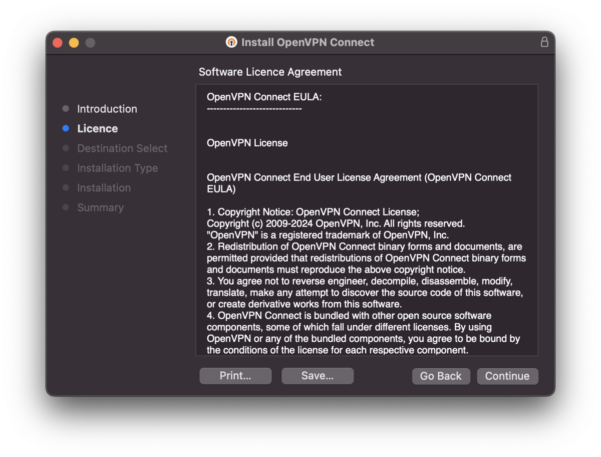Screen dimensions: 601x457
Task: Go Back to the previous installer step
Action: [x=441, y=376]
